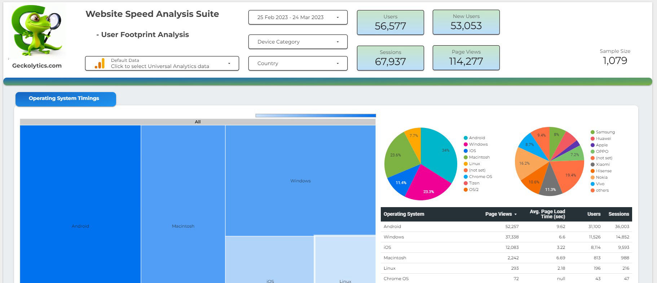657x283 pixels.
Task: Click the OPPO legend entry
Action: click(x=600, y=151)
